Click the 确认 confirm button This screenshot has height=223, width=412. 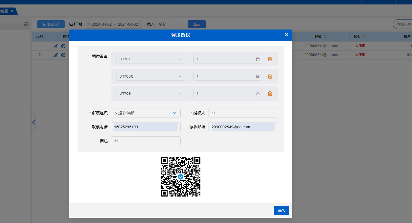point(281,210)
